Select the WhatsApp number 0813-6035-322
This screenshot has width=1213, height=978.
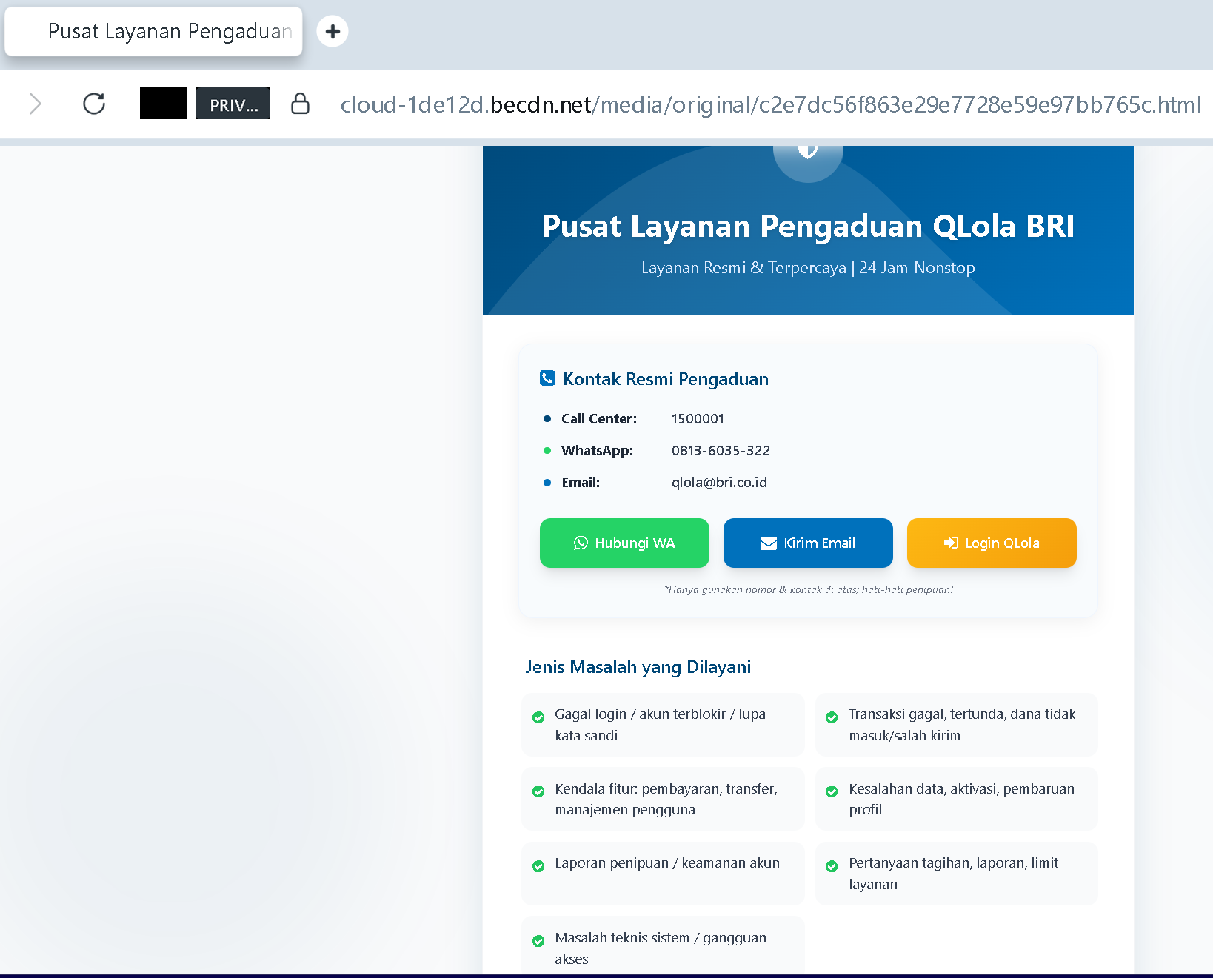coord(721,450)
